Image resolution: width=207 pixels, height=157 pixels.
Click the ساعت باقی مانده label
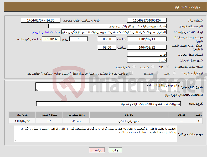29,39
